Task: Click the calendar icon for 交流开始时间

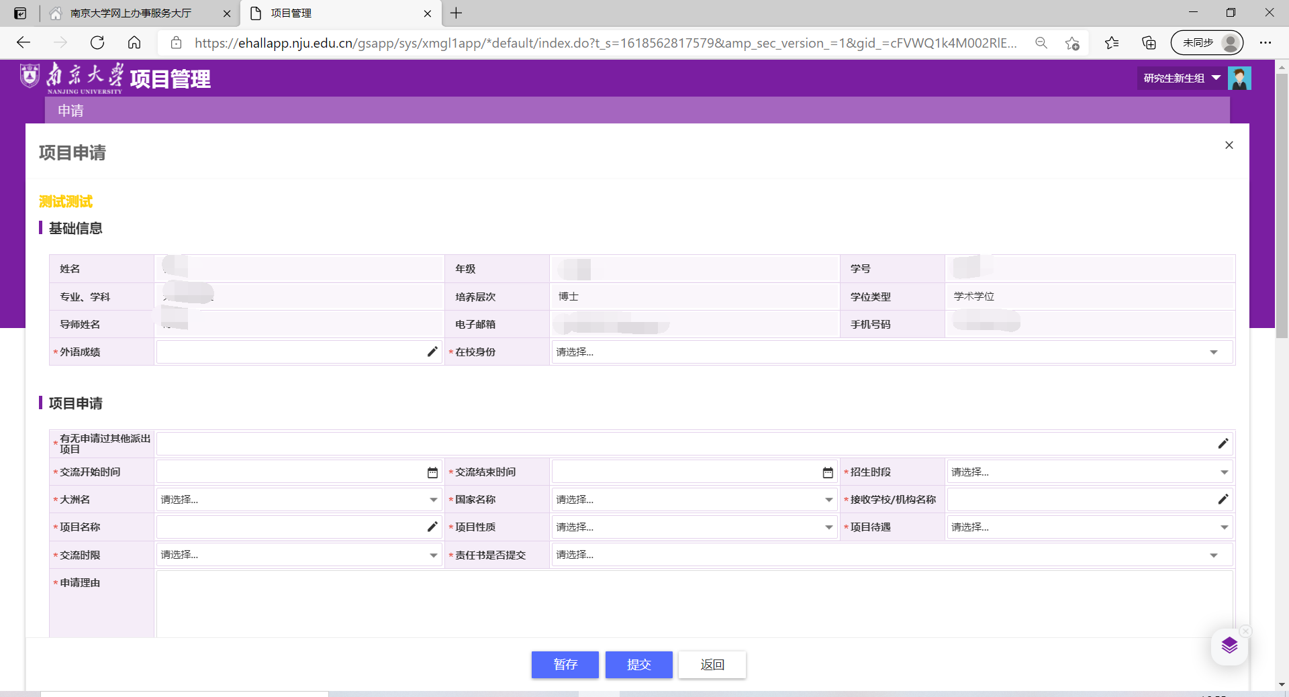Action: [432, 473]
